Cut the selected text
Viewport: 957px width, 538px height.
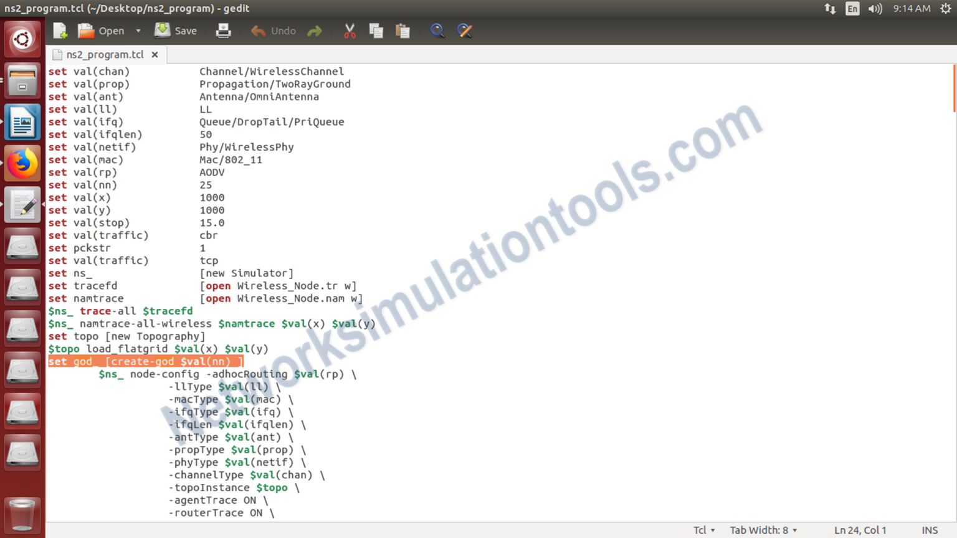point(350,31)
